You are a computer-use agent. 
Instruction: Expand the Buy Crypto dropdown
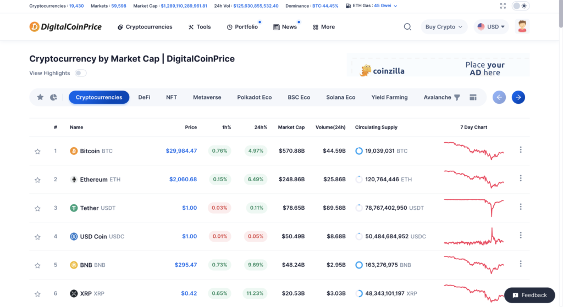pos(444,27)
